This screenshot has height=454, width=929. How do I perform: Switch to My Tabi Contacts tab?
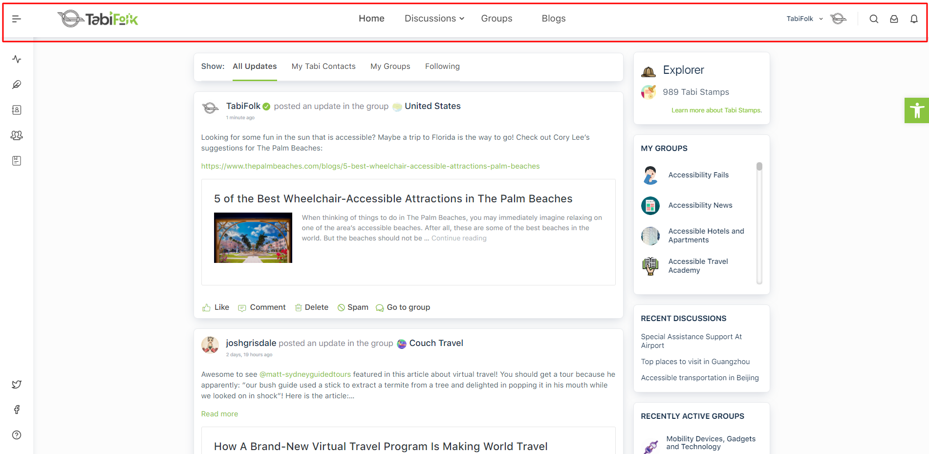(324, 66)
